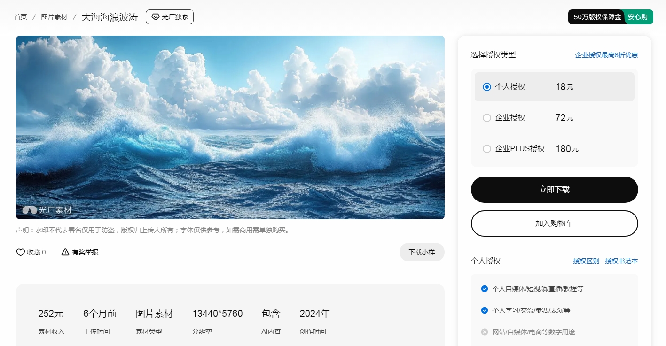Open the 授权区别 link

click(586, 261)
